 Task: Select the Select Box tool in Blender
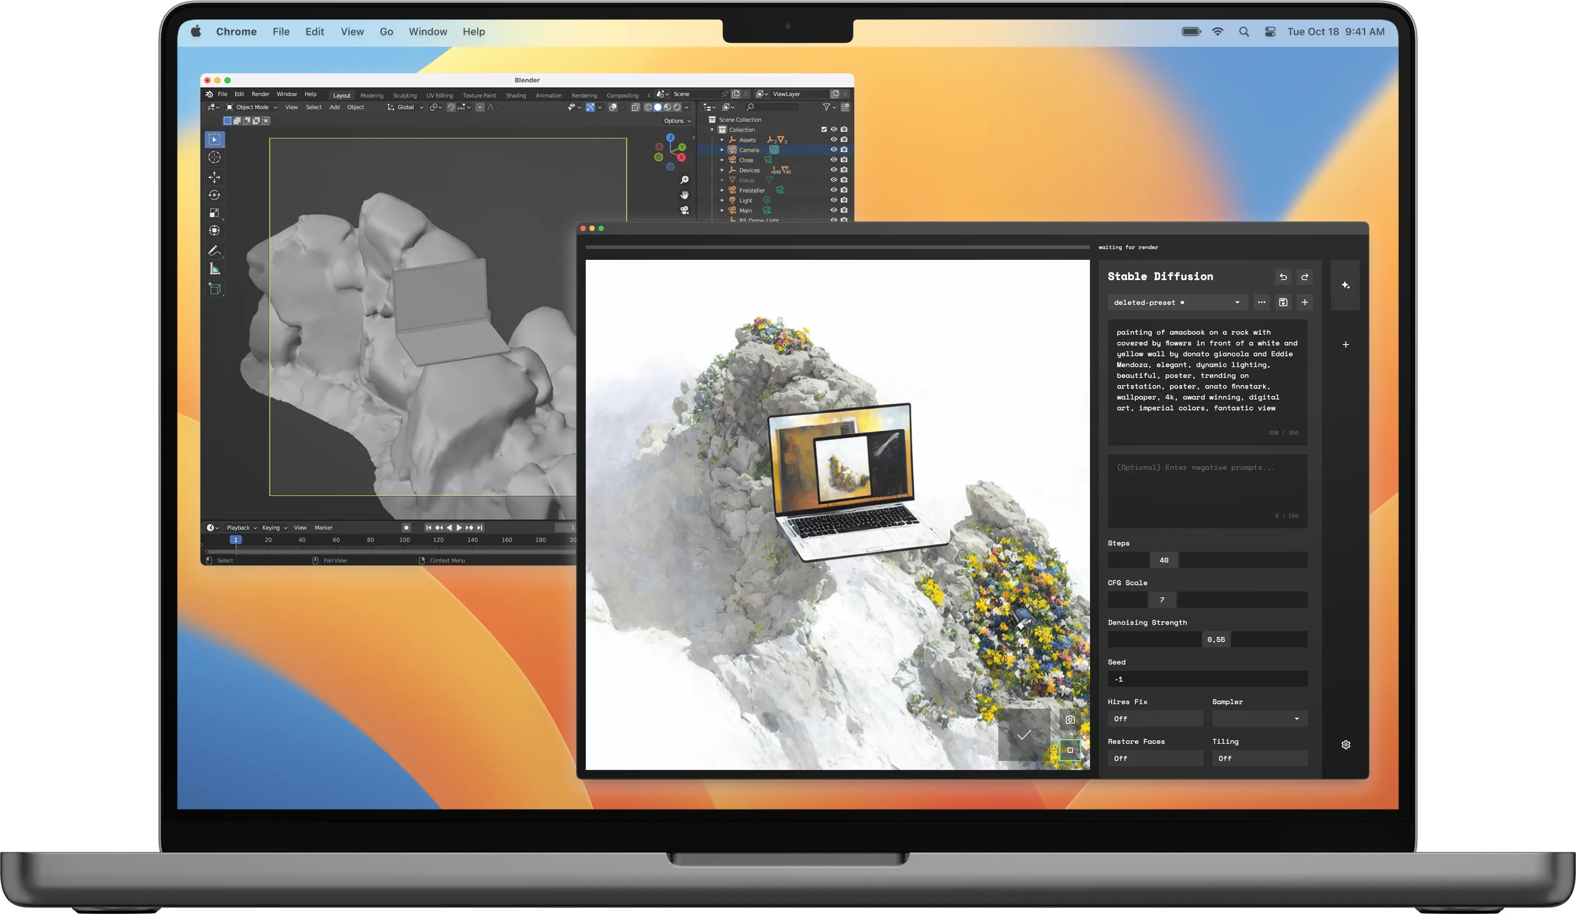coord(214,139)
